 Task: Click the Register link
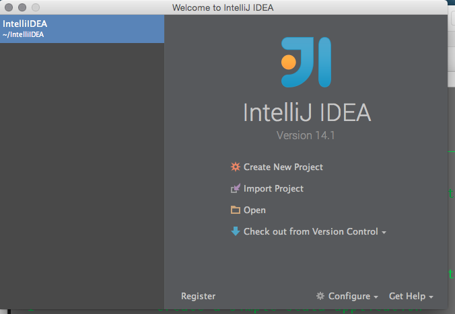click(x=198, y=296)
